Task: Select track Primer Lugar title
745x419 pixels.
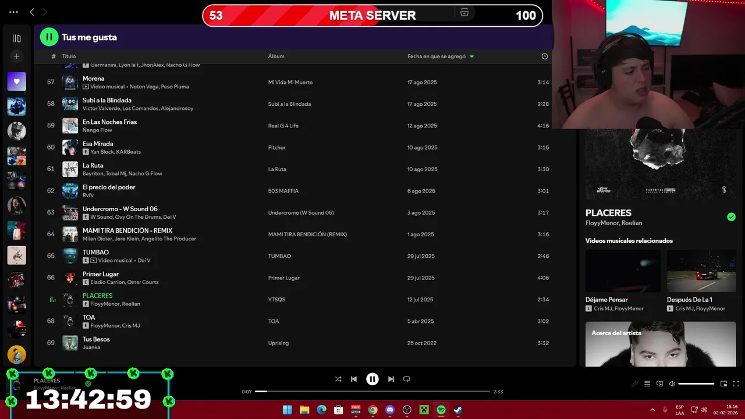Action: coord(101,274)
